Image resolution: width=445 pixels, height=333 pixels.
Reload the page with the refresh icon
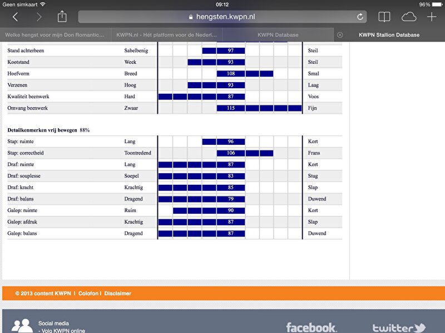tap(360, 17)
